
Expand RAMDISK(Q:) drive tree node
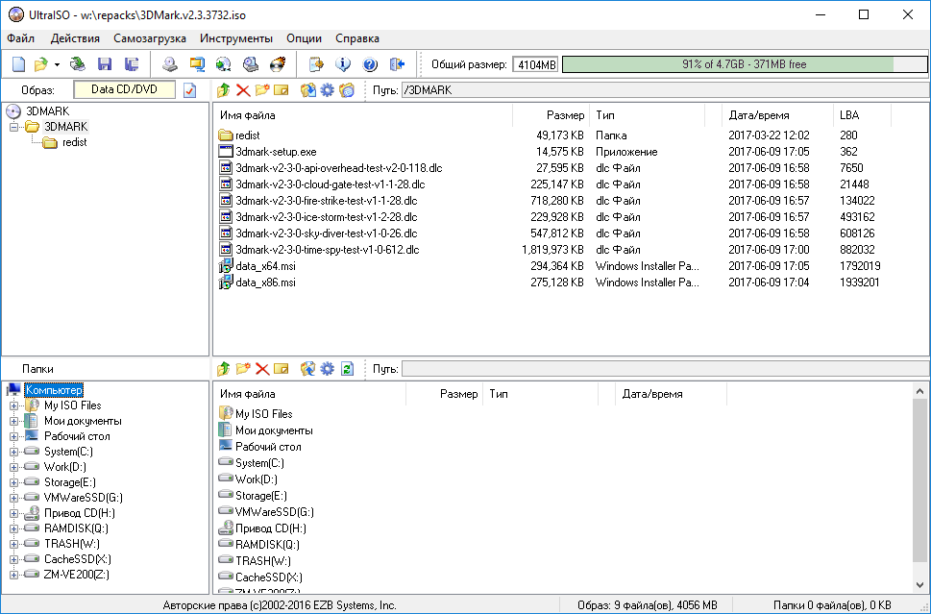coord(13,528)
